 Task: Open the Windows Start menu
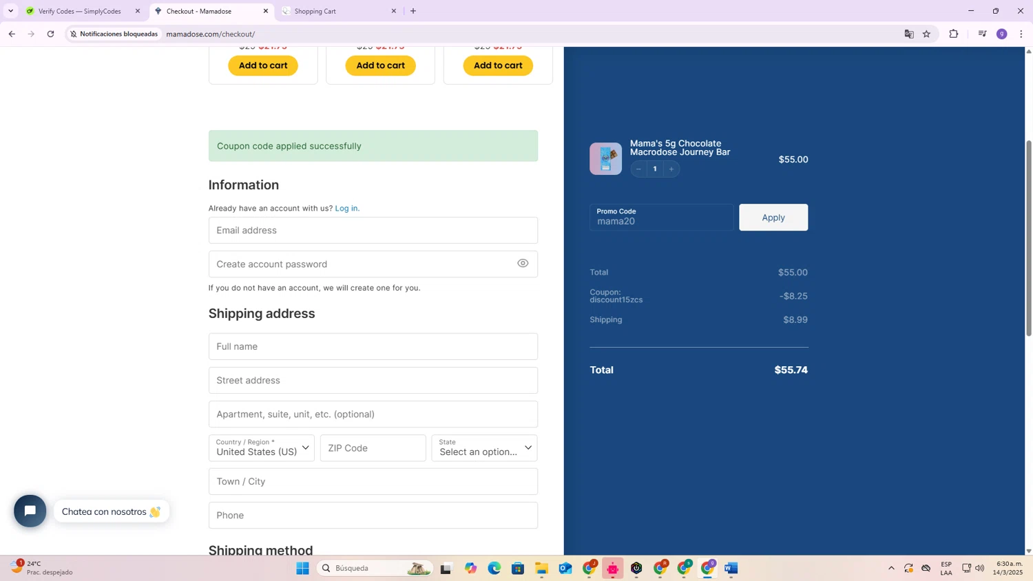(302, 568)
